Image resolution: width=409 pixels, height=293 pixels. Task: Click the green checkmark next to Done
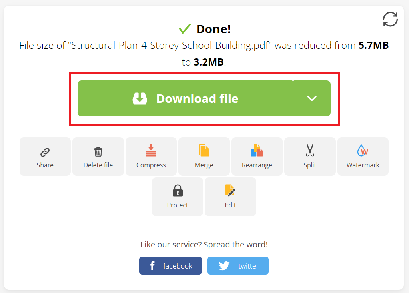coord(184,28)
